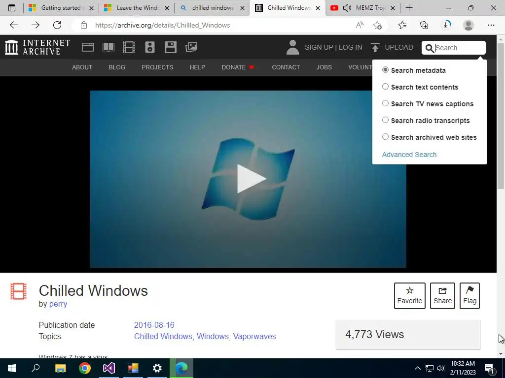Open the BLOG menu item

tap(117, 67)
